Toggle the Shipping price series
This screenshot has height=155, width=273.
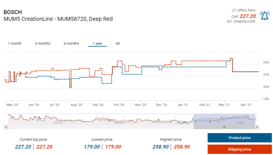tap(239, 149)
